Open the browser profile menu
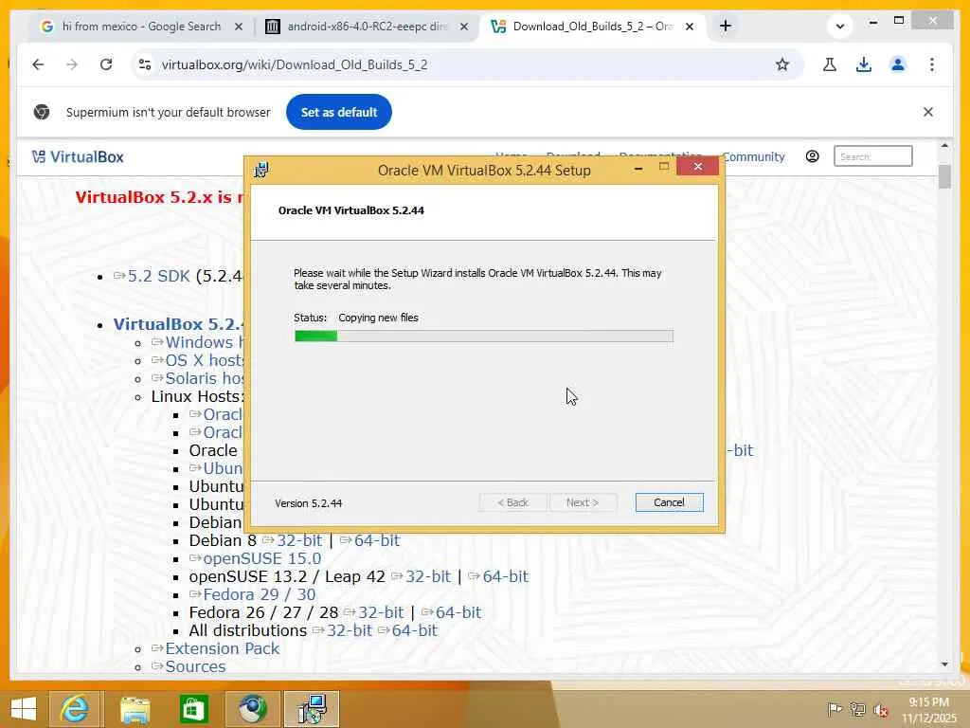970x728 pixels. click(898, 64)
